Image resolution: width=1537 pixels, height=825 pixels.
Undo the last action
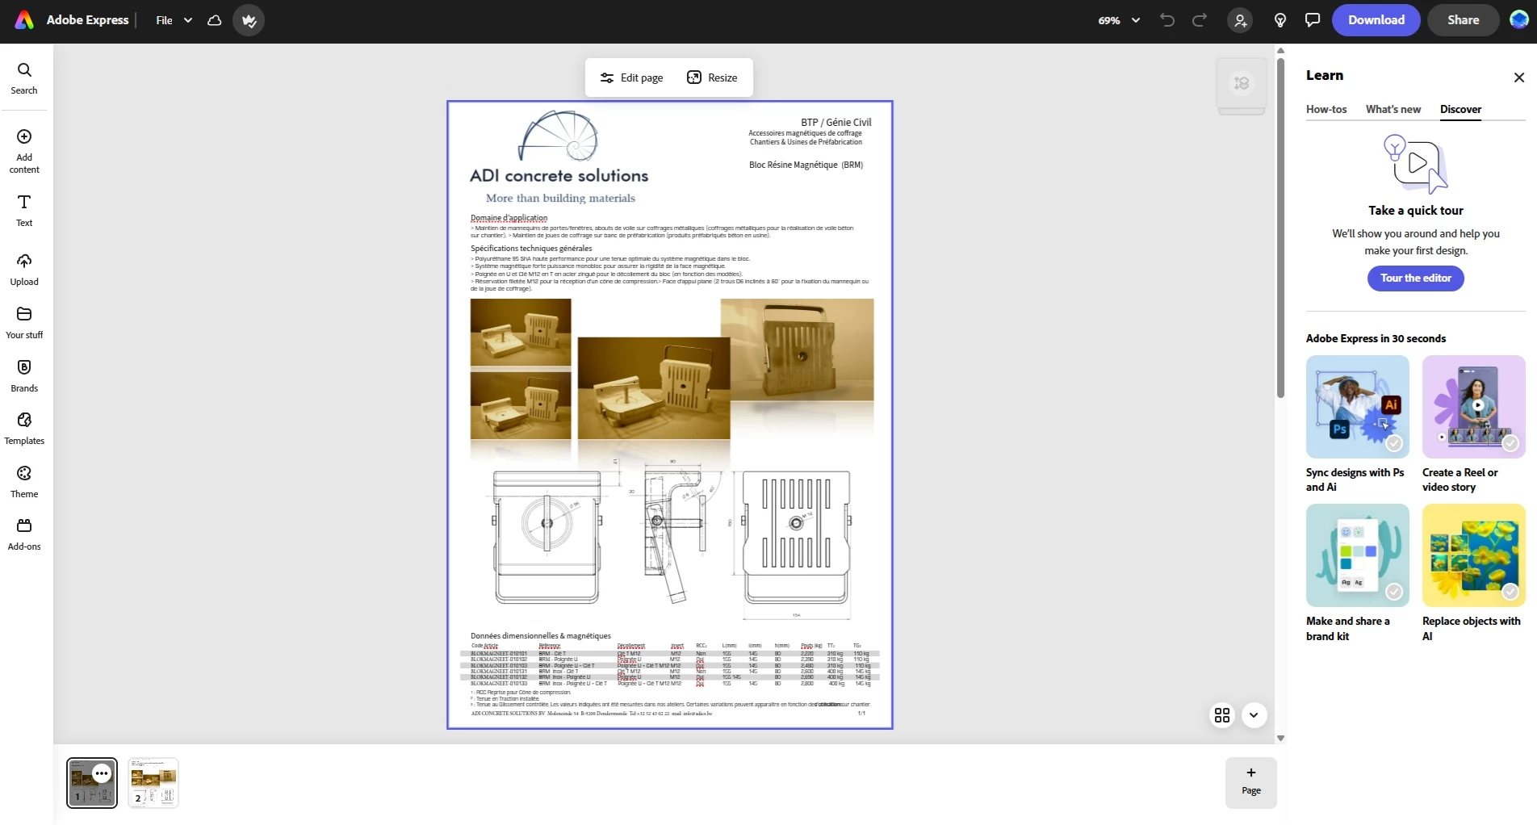(1167, 20)
